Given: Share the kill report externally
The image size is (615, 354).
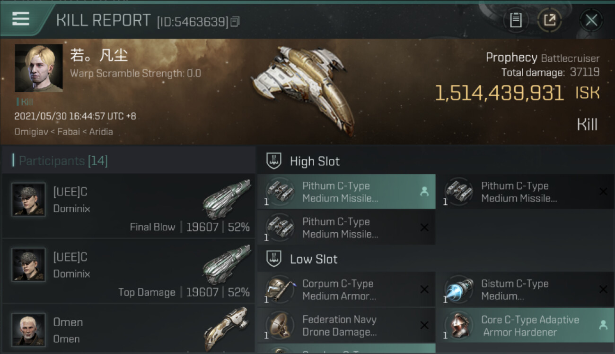Looking at the screenshot, I should coord(550,20).
